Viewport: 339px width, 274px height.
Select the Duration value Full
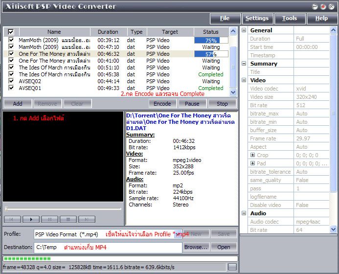(x=311, y=39)
